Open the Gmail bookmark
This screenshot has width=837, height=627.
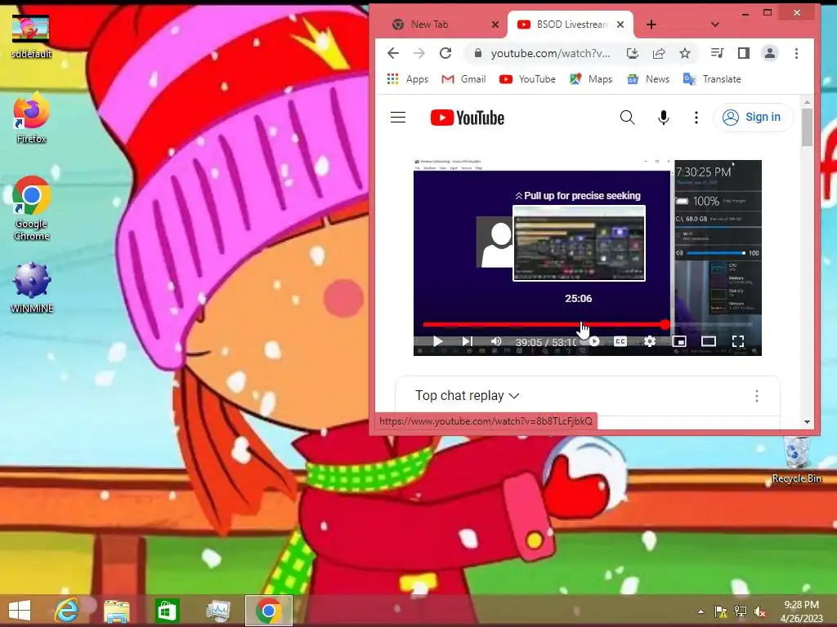463,79
